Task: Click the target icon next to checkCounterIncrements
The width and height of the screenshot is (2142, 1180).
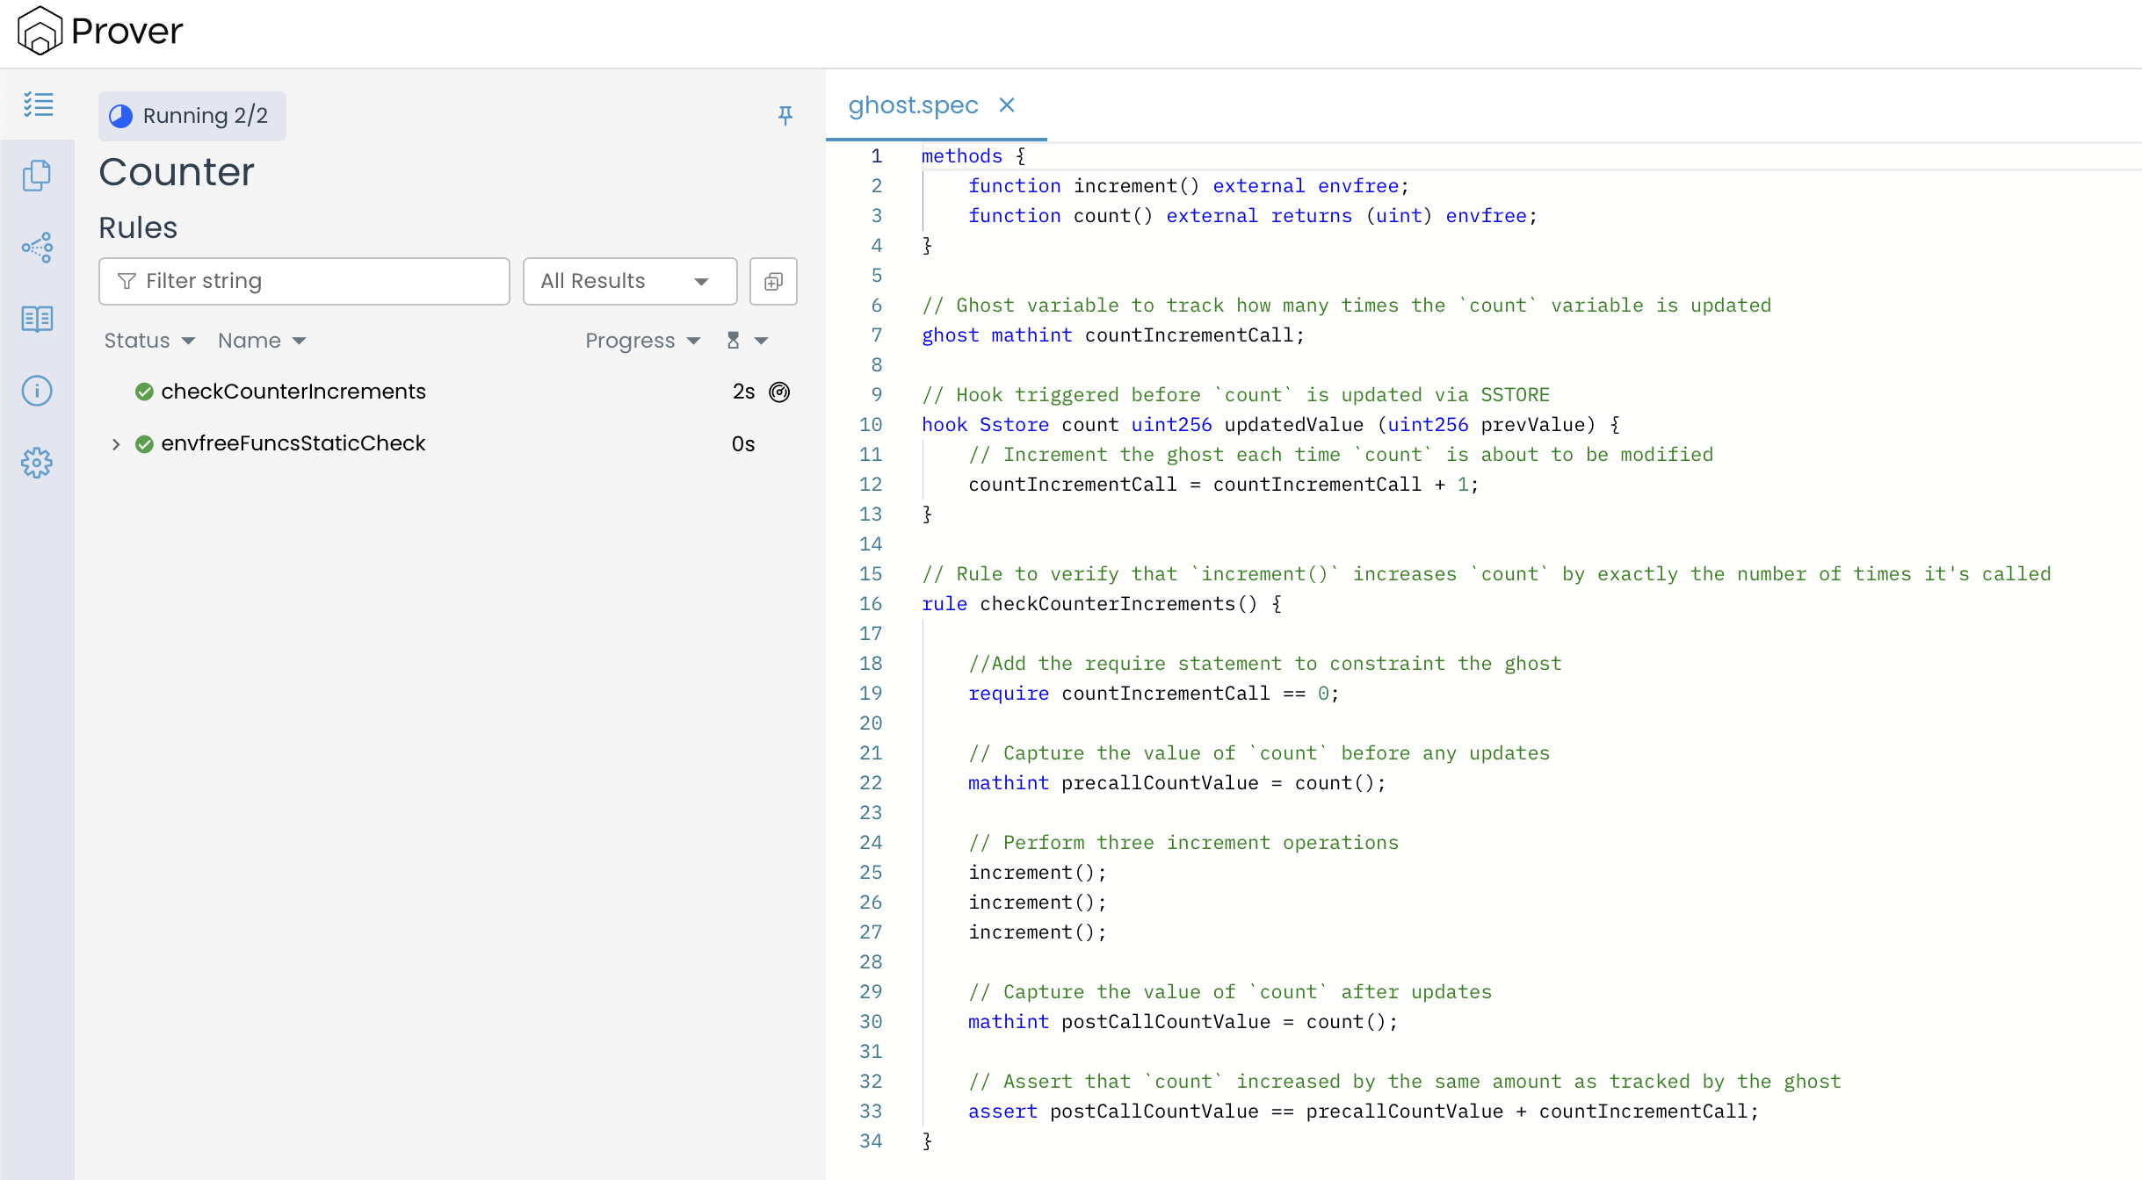Action: click(x=779, y=392)
